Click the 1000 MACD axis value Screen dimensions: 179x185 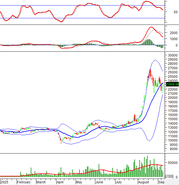coord(174,39)
